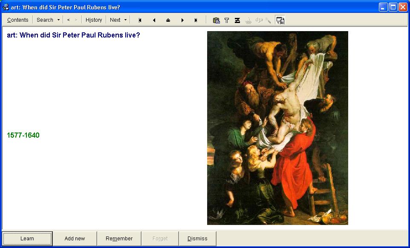410x248 pixels.
Task: Go to the next element arrow
Action: [182, 20]
